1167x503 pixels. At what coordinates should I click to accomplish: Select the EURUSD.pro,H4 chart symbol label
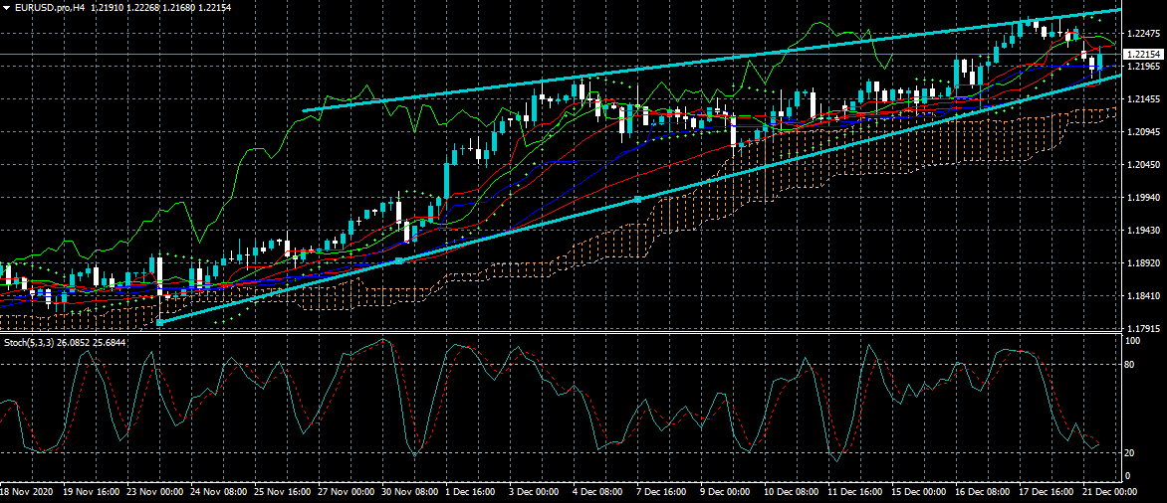(x=49, y=5)
